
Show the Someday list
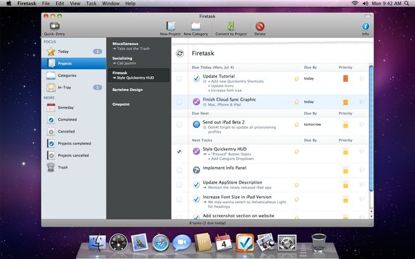pos(74,107)
